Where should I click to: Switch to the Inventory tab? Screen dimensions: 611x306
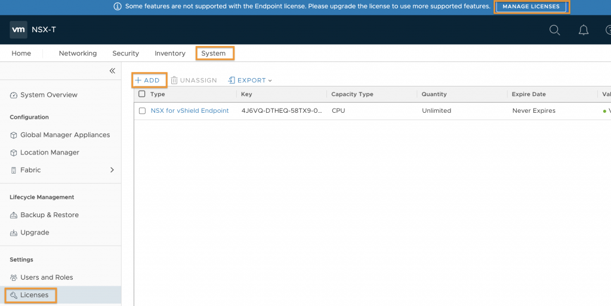(x=170, y=53)
